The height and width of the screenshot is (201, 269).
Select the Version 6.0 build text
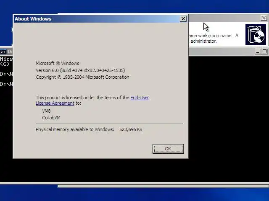click(x=80, y=70)
